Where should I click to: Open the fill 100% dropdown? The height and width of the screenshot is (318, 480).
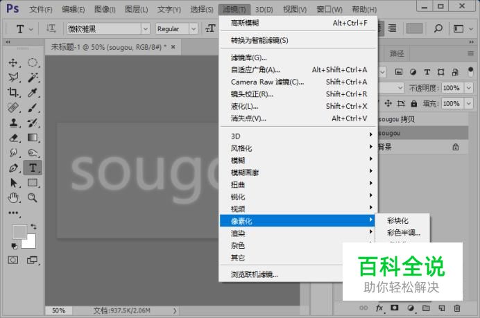pos(469,104)
